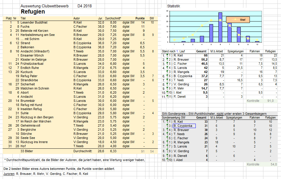Select the '33 Bilder' summary cell
The height and width of the screenshot is (179, 281).
point(27,151)
